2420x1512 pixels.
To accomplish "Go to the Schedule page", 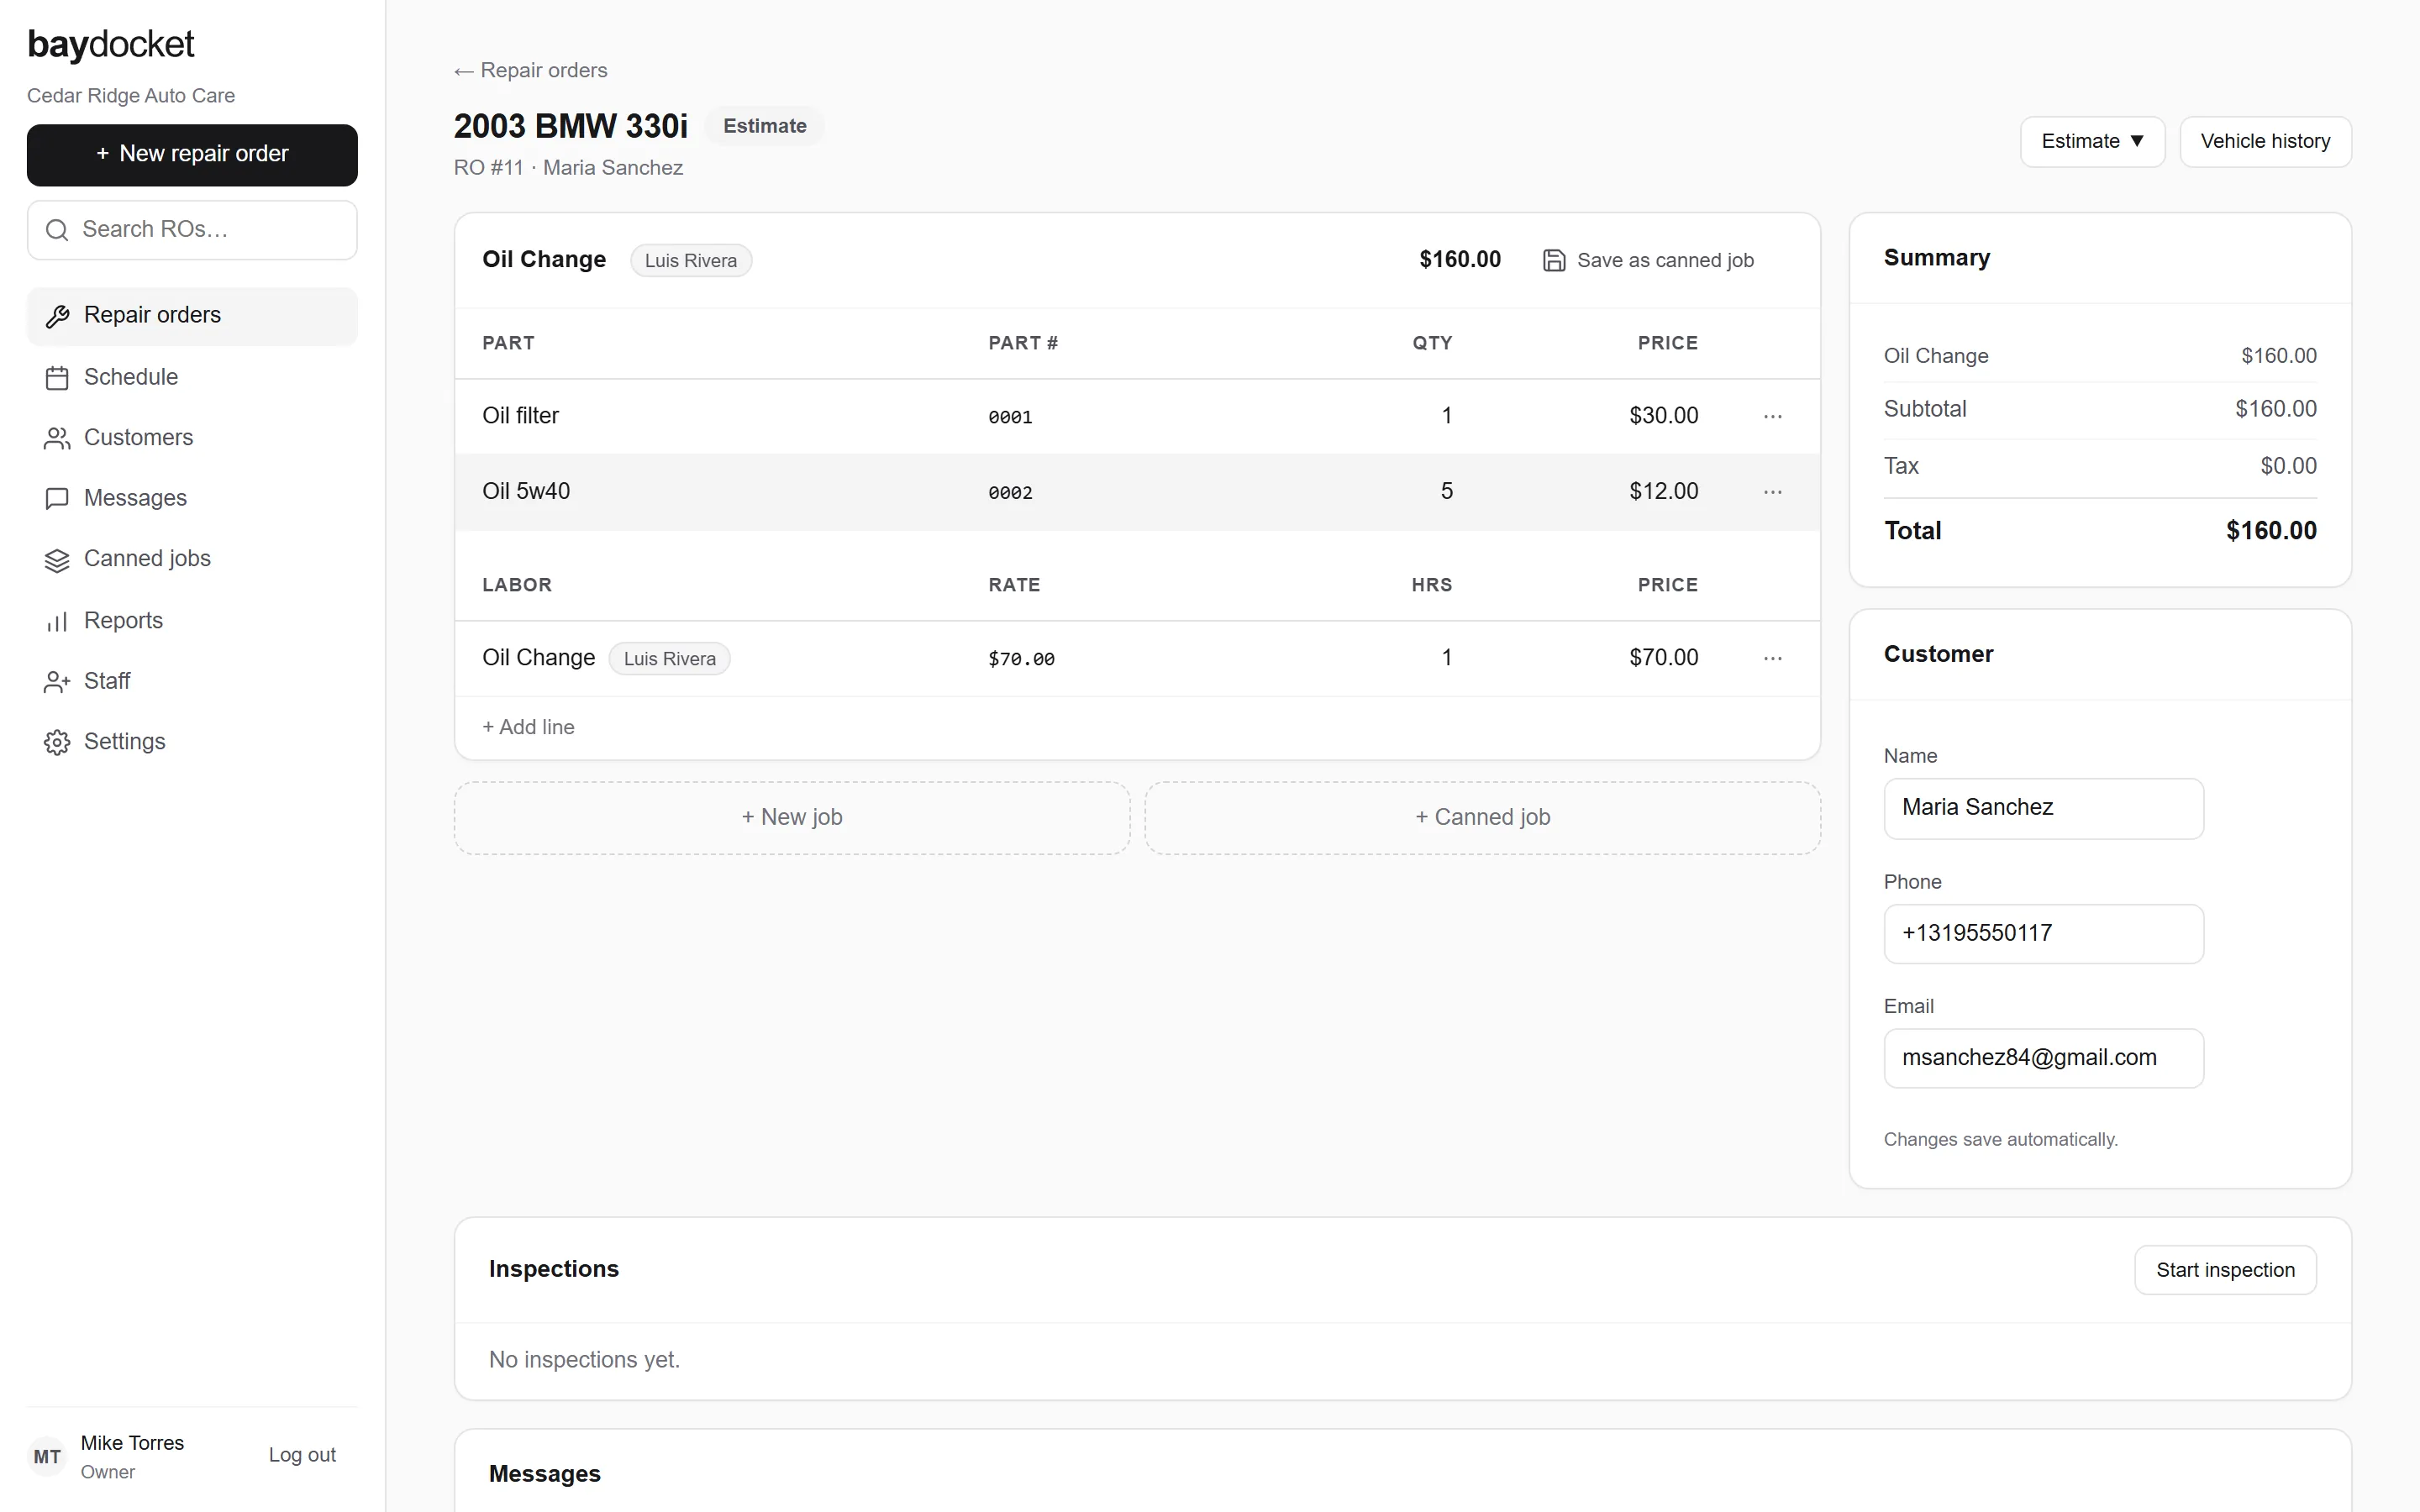I will click(192, 378).
